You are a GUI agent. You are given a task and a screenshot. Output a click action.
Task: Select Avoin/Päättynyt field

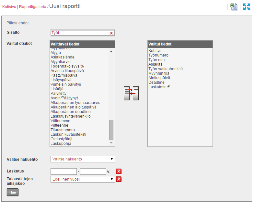(x=64, y=98)
